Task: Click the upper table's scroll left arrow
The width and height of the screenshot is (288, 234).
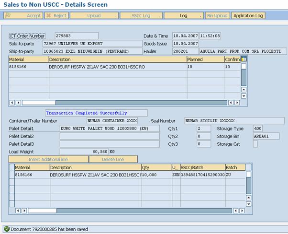Action: click(x=12, y=102)
